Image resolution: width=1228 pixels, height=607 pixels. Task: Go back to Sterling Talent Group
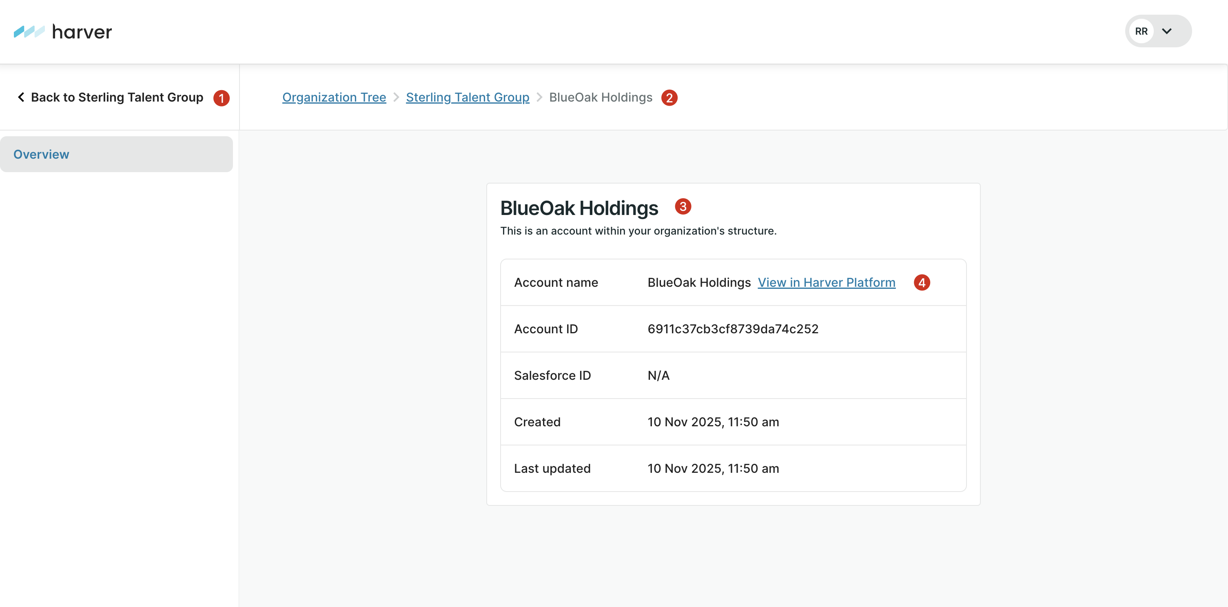coord(117,97)
